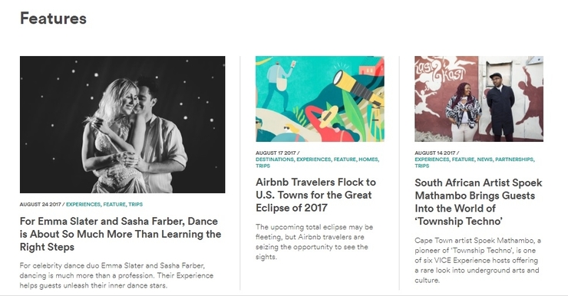This screenshot has width=568, height=296.
Task: Open the eclipse telescope illustration thumbnail
Action: pyautogui.click(x=320, y=99)
